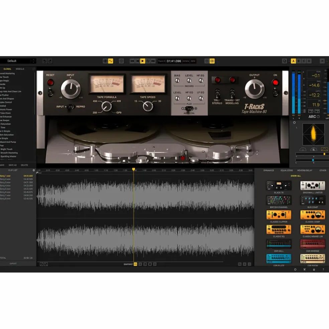Toggle the ARC power button

pos(318,117)
